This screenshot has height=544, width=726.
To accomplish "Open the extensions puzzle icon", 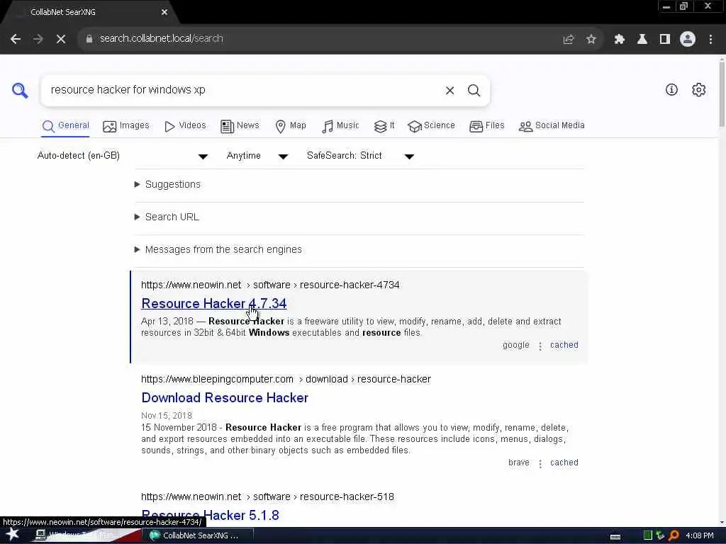I will click(x=619, y=40).
